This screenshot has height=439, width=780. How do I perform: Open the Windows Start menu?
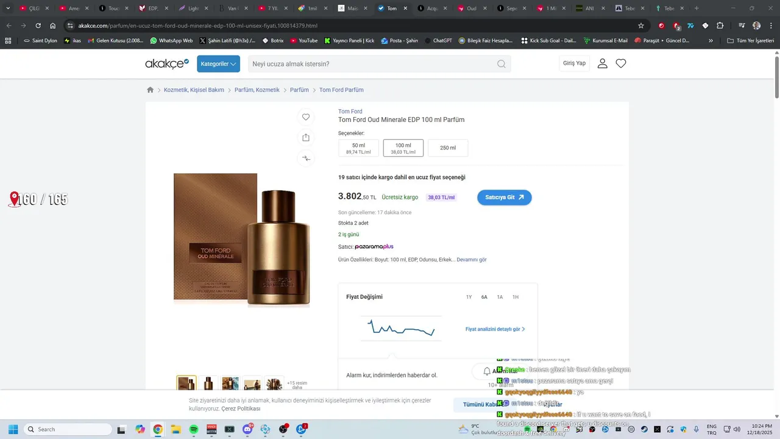click(x=13, y=429)
